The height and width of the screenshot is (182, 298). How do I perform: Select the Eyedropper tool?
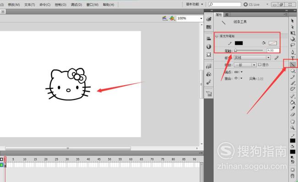click(x=292, y=108)
